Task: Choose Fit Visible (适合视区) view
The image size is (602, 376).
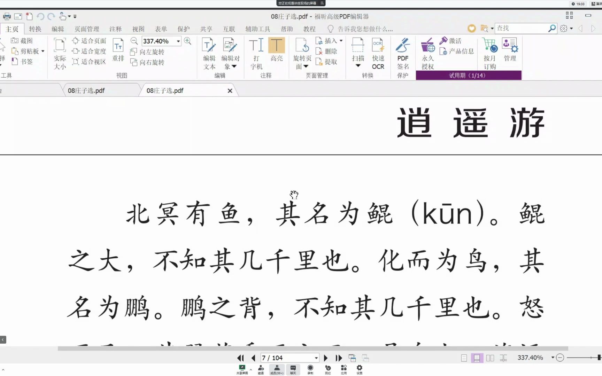Action: tap(89, 62)
